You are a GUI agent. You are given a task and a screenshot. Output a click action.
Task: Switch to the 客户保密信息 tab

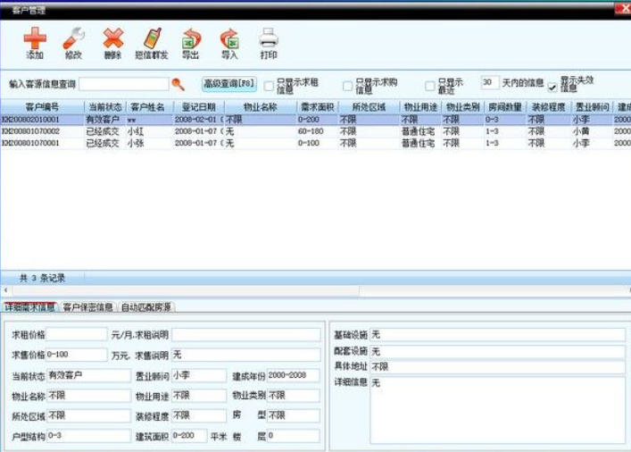(87, 307)
